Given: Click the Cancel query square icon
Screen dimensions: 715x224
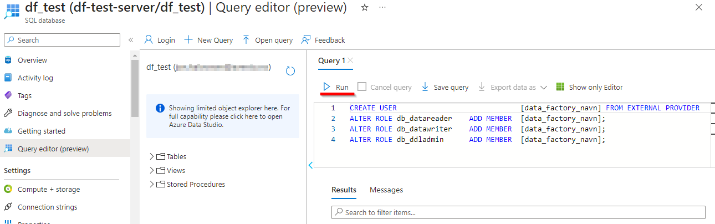Looking at the screenshot, I should (362, 86).
